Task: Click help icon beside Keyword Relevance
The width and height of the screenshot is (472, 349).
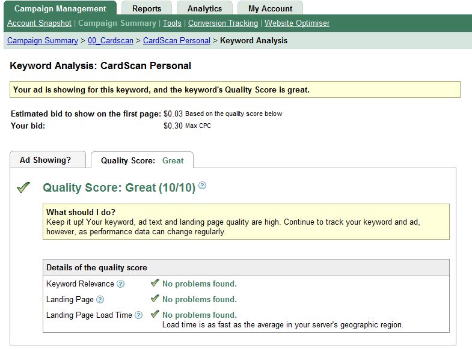Action: pyautogui.click(x=121, y=284)
